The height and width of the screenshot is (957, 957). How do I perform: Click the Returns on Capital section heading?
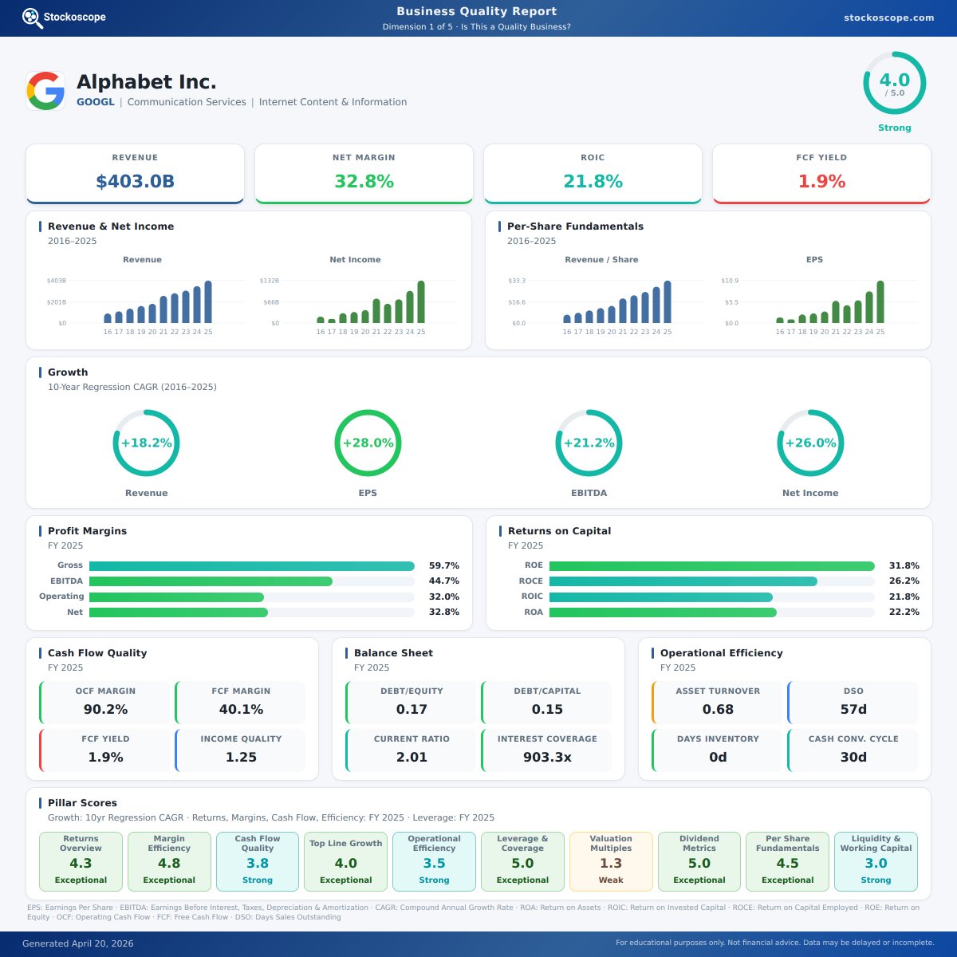pos(559,531)
